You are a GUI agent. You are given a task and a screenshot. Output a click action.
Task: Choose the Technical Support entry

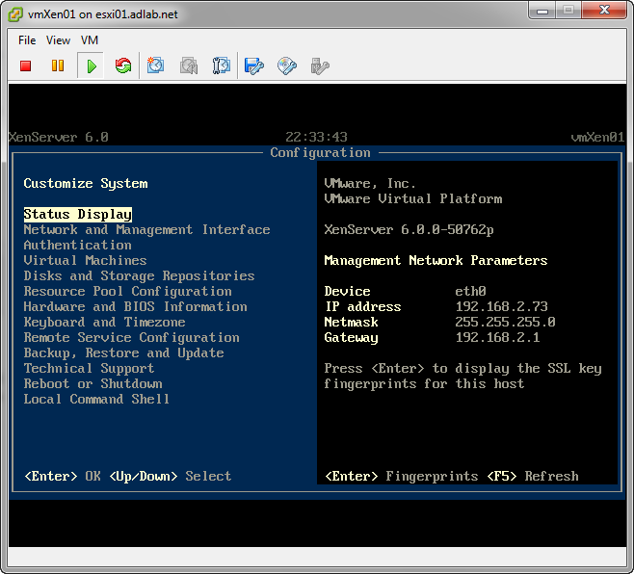pyautogui.click(x=89, y=368)
